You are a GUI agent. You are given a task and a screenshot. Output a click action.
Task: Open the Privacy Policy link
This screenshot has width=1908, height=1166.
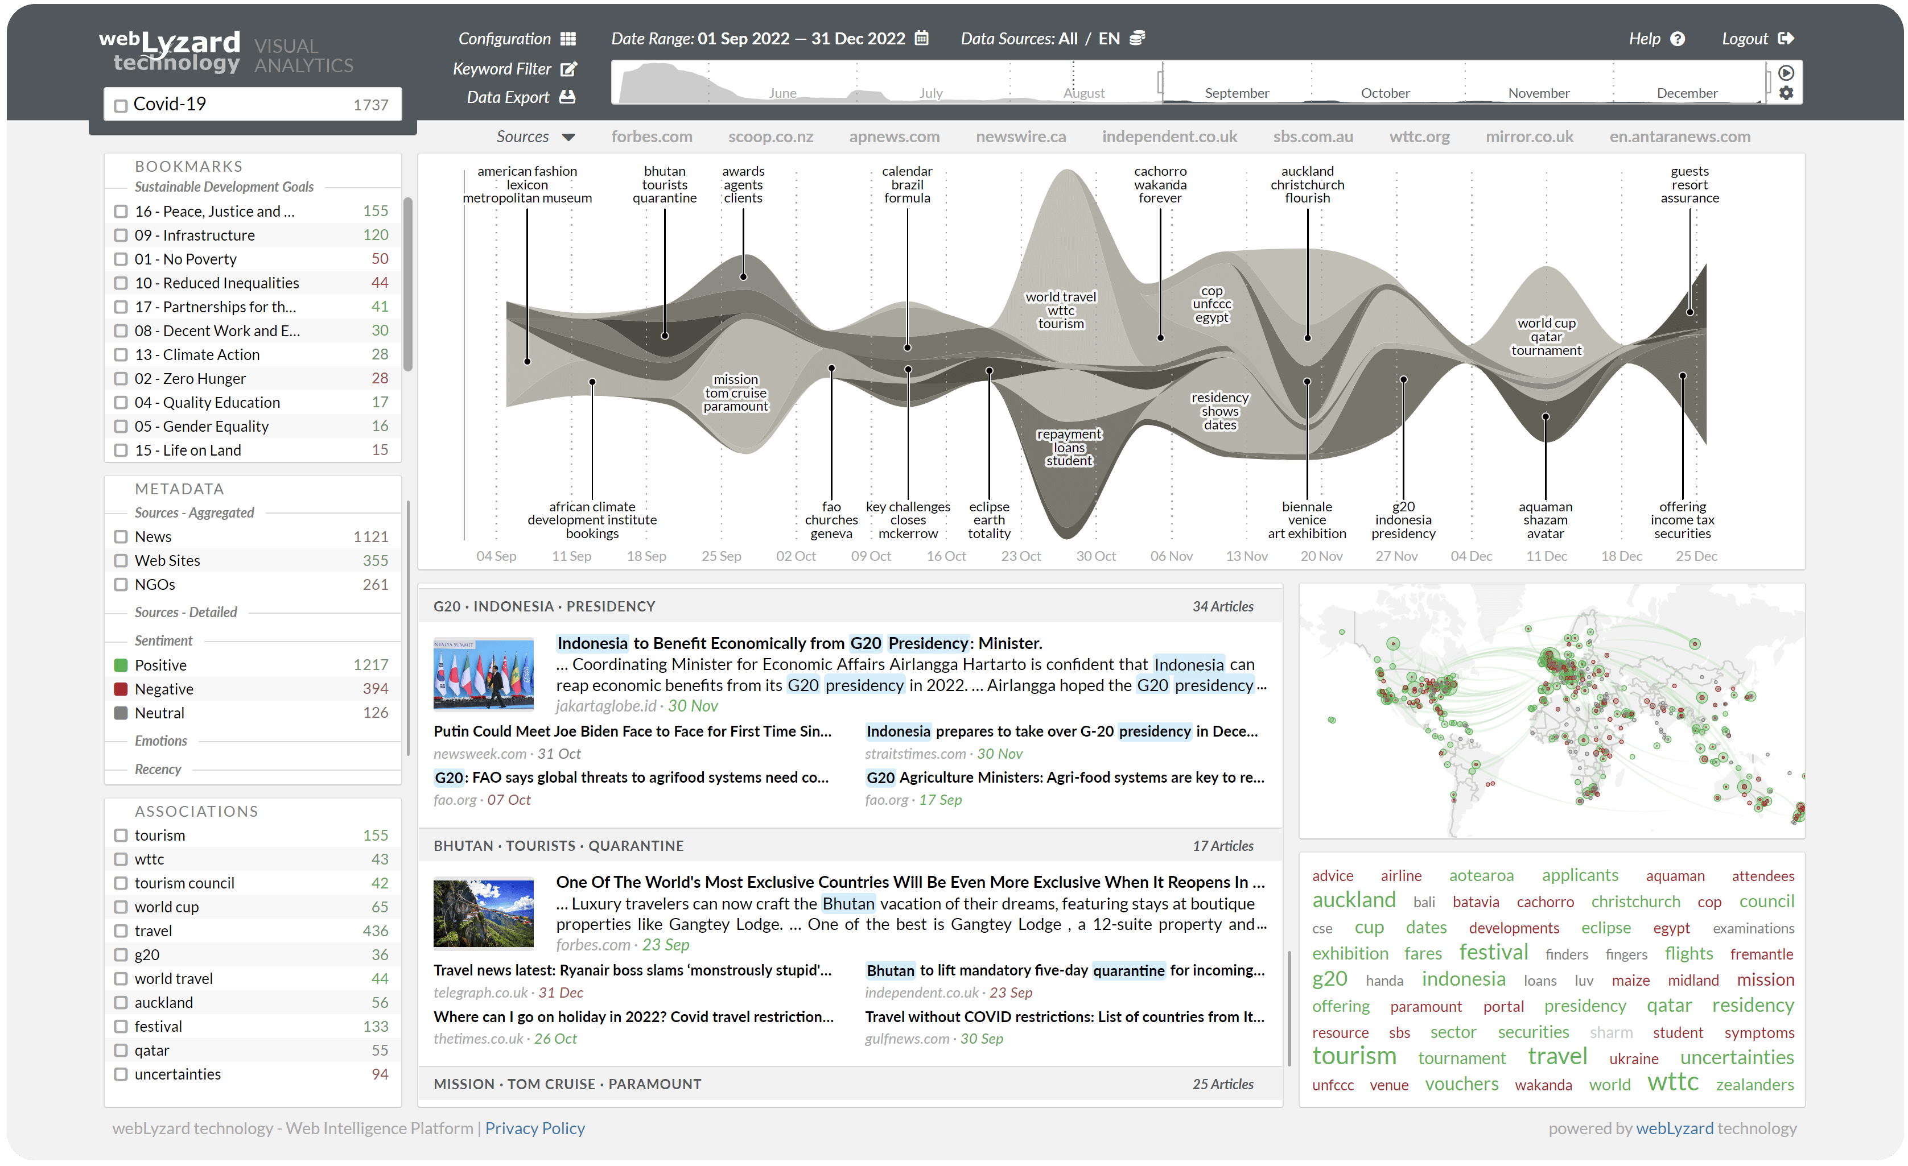[x=535, y=1128]
